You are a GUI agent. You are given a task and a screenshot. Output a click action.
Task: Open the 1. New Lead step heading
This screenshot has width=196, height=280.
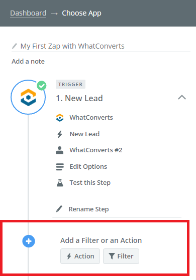point(79,98)
